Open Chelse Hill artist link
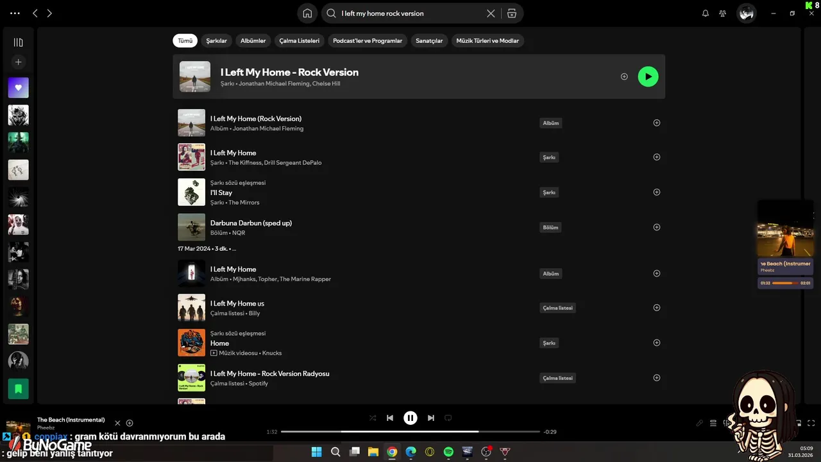 (x=326, y=83)
